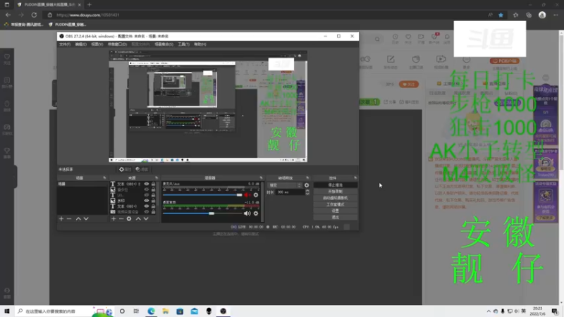Click the OBS preview canvas
Image resolution: width=564 pixels, height=317 pixels.
click(x=208, y=106)
